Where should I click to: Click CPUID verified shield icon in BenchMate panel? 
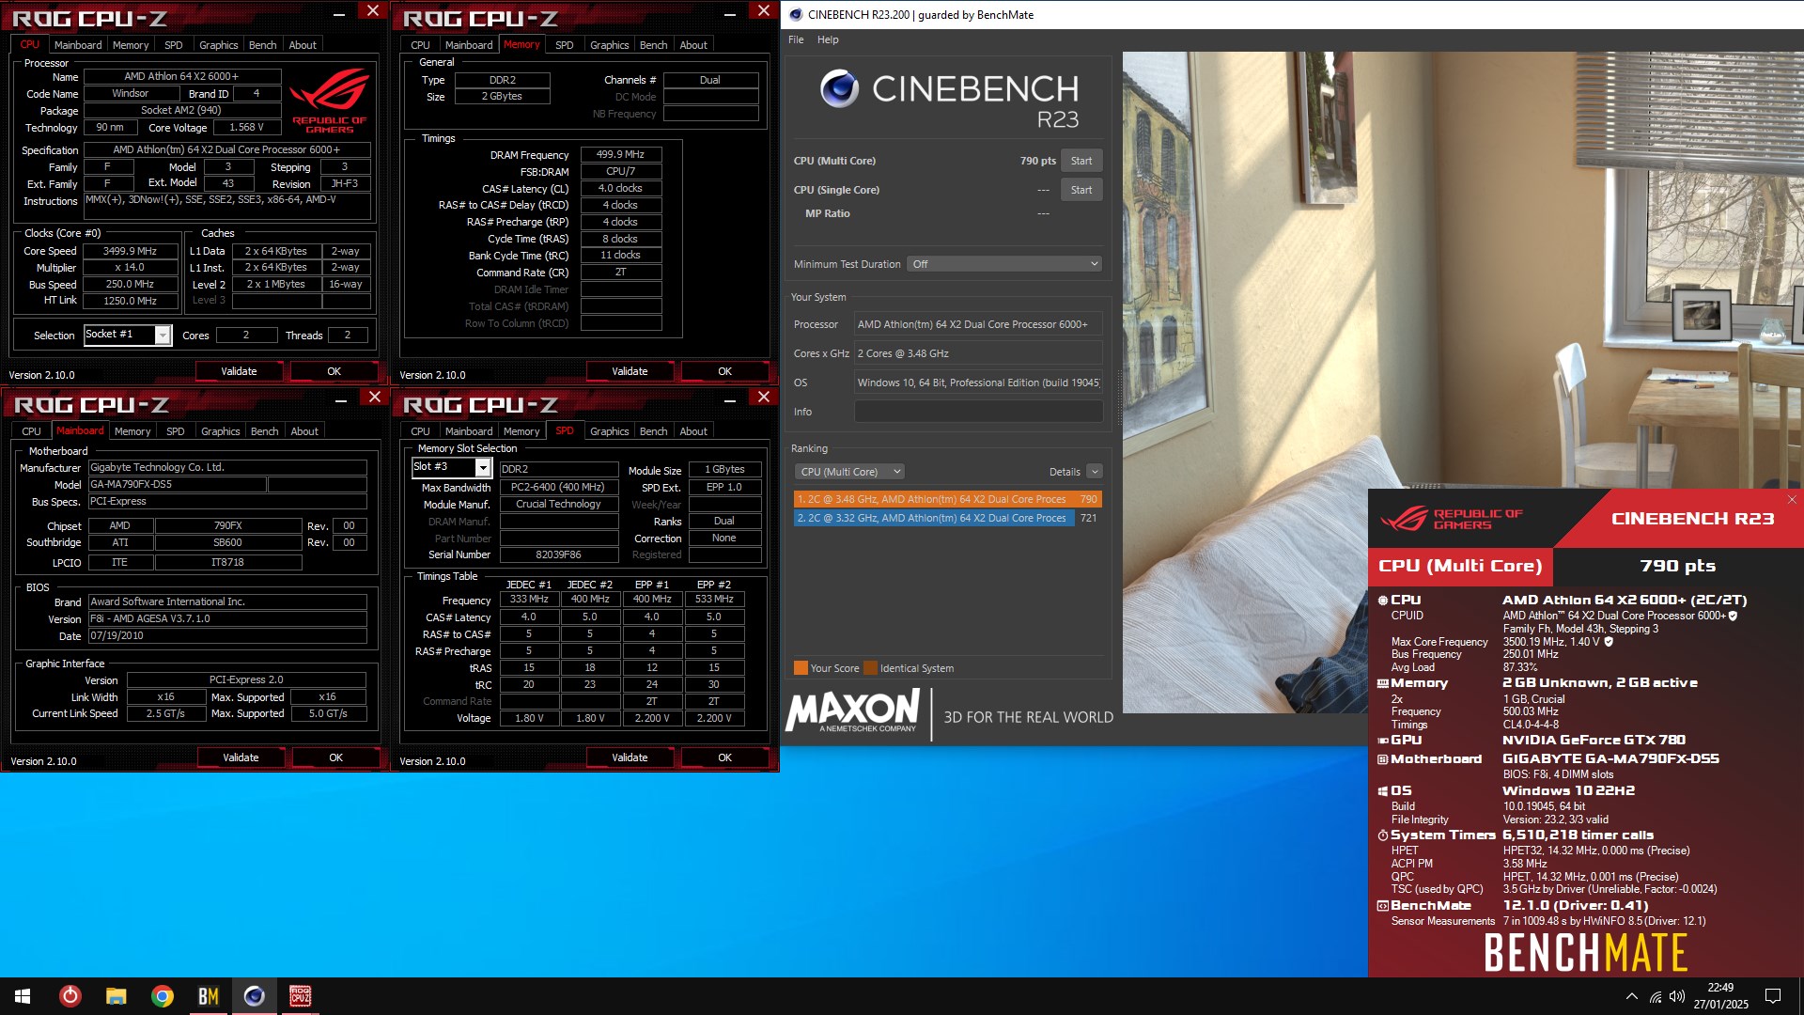[x=1733, y=616]
